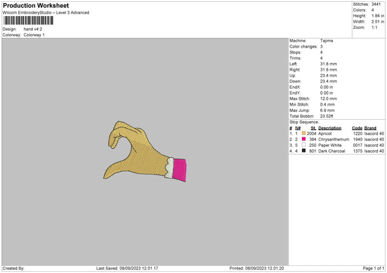Click thread code '1940'
The image size is (387, 273).
357,139
